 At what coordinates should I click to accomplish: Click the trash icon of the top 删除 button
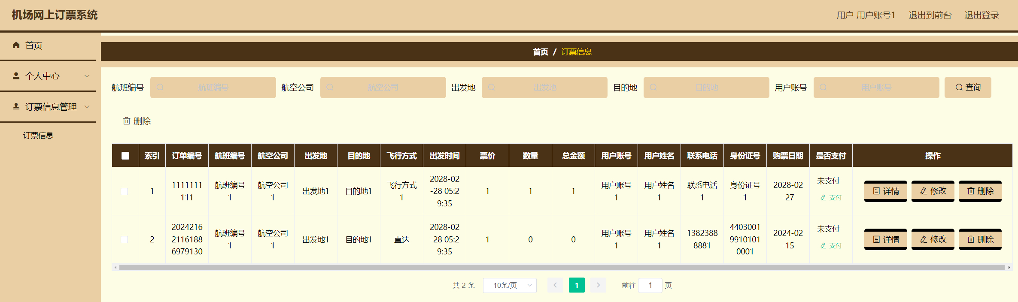coord(127,121)
